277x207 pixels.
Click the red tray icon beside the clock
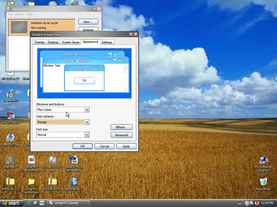pyautogui.click(x=257, y=203)
